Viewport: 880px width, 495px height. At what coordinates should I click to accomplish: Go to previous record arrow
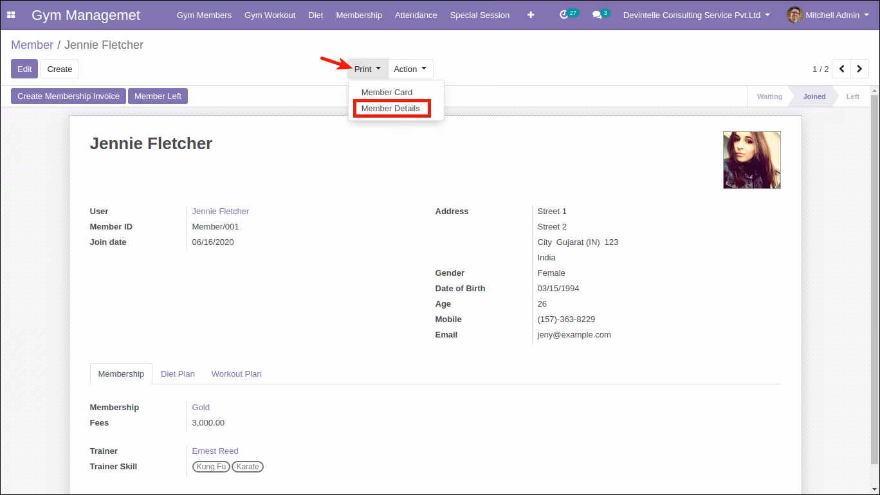[841, 69]
